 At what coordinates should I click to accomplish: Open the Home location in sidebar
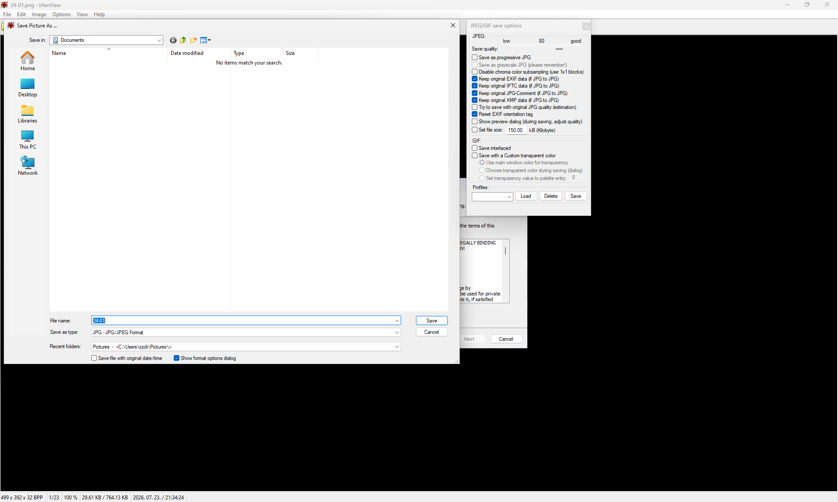tap(27, 61)
